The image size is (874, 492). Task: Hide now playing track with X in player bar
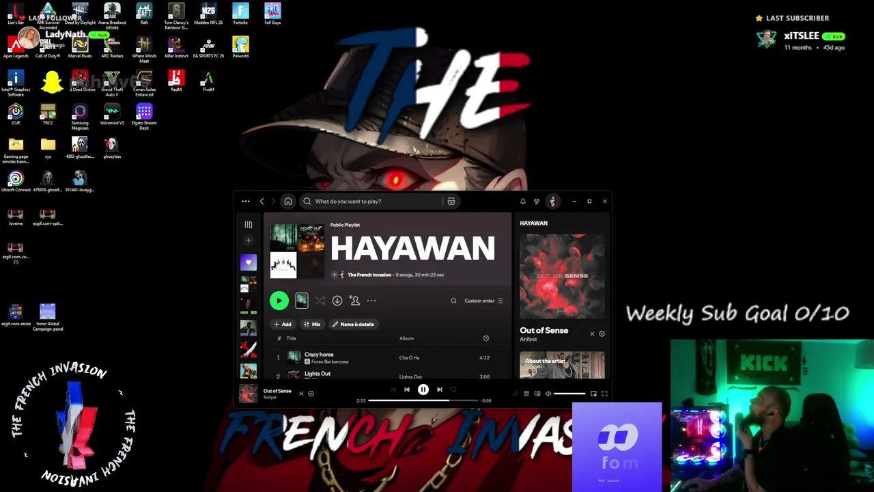click(x=301, y=394)
